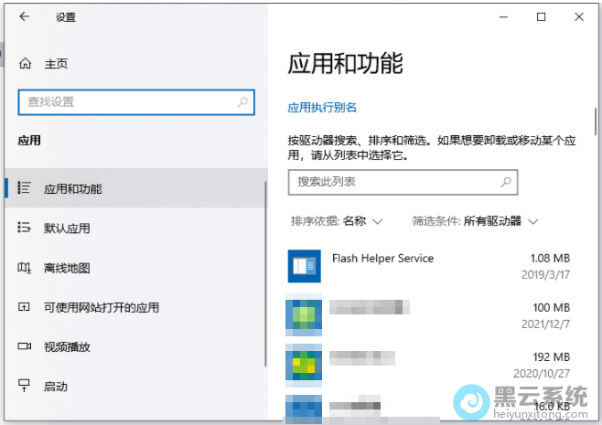Select 可使用网站打开的应用 in sidebar

(101, 307)
